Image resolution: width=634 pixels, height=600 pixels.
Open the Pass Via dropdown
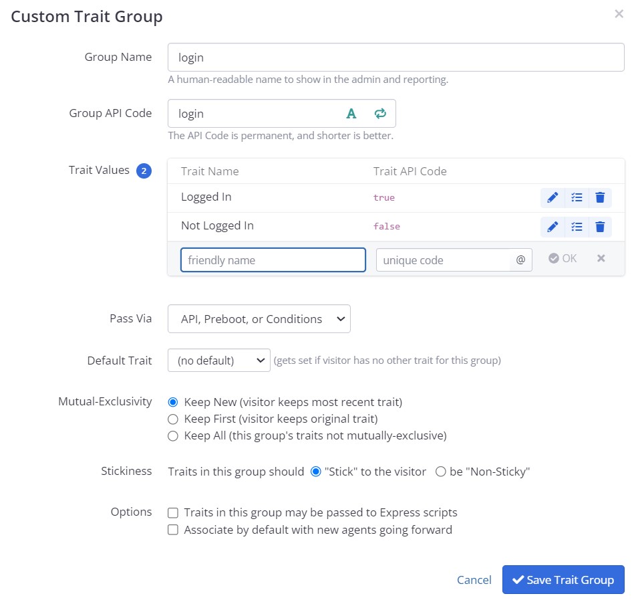point(259,319)
